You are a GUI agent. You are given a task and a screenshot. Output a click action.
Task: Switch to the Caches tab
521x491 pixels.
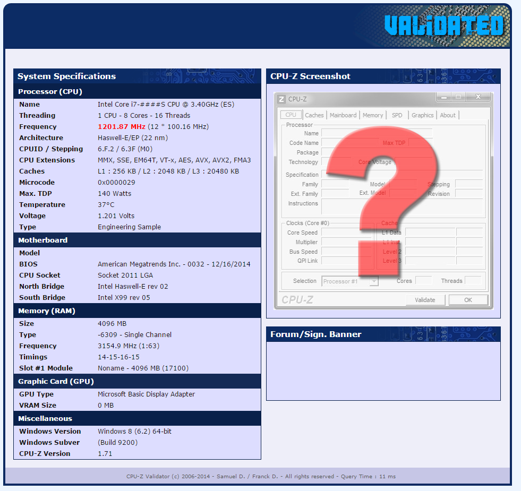point(314,115)
